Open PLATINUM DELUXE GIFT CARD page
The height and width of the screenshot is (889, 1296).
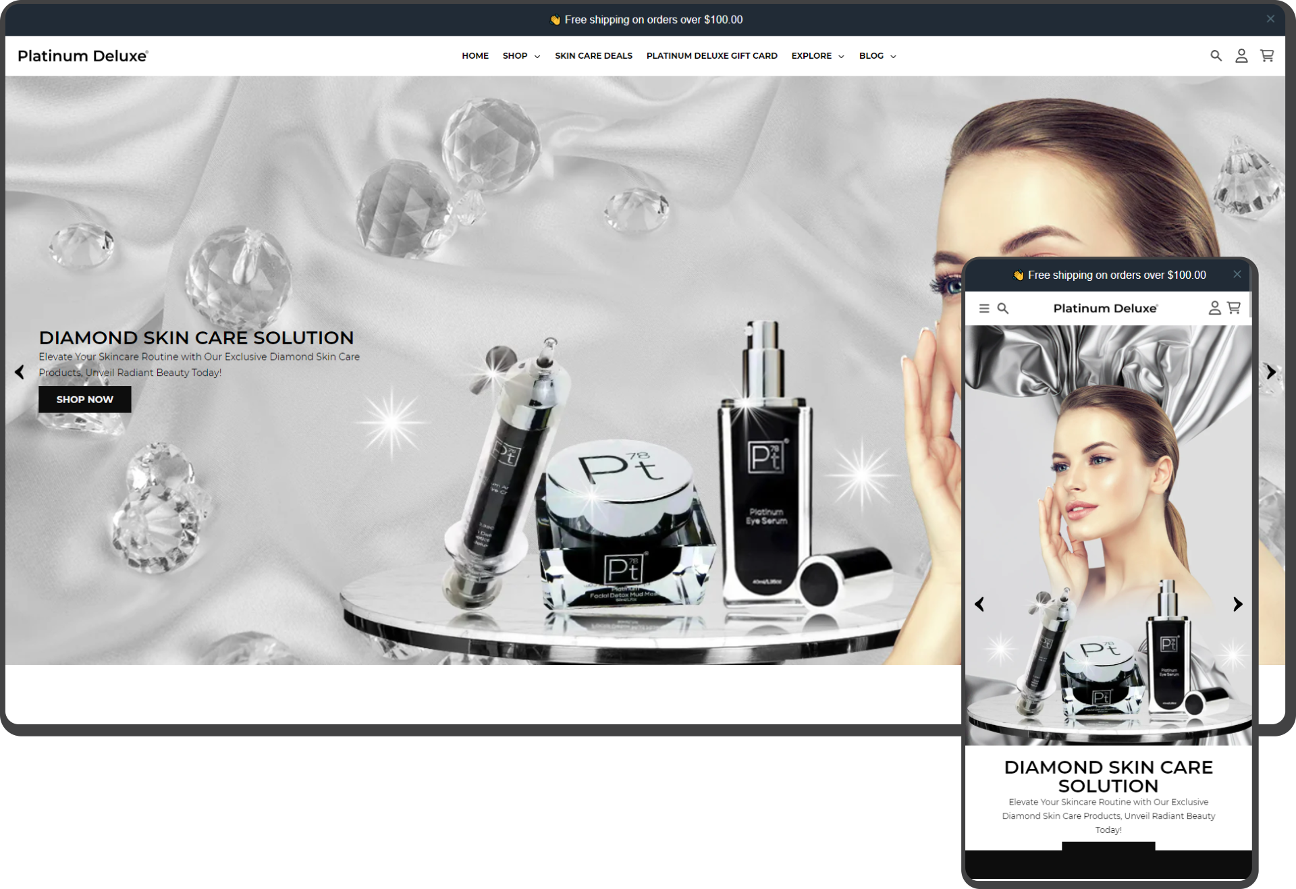pos(711,56)
